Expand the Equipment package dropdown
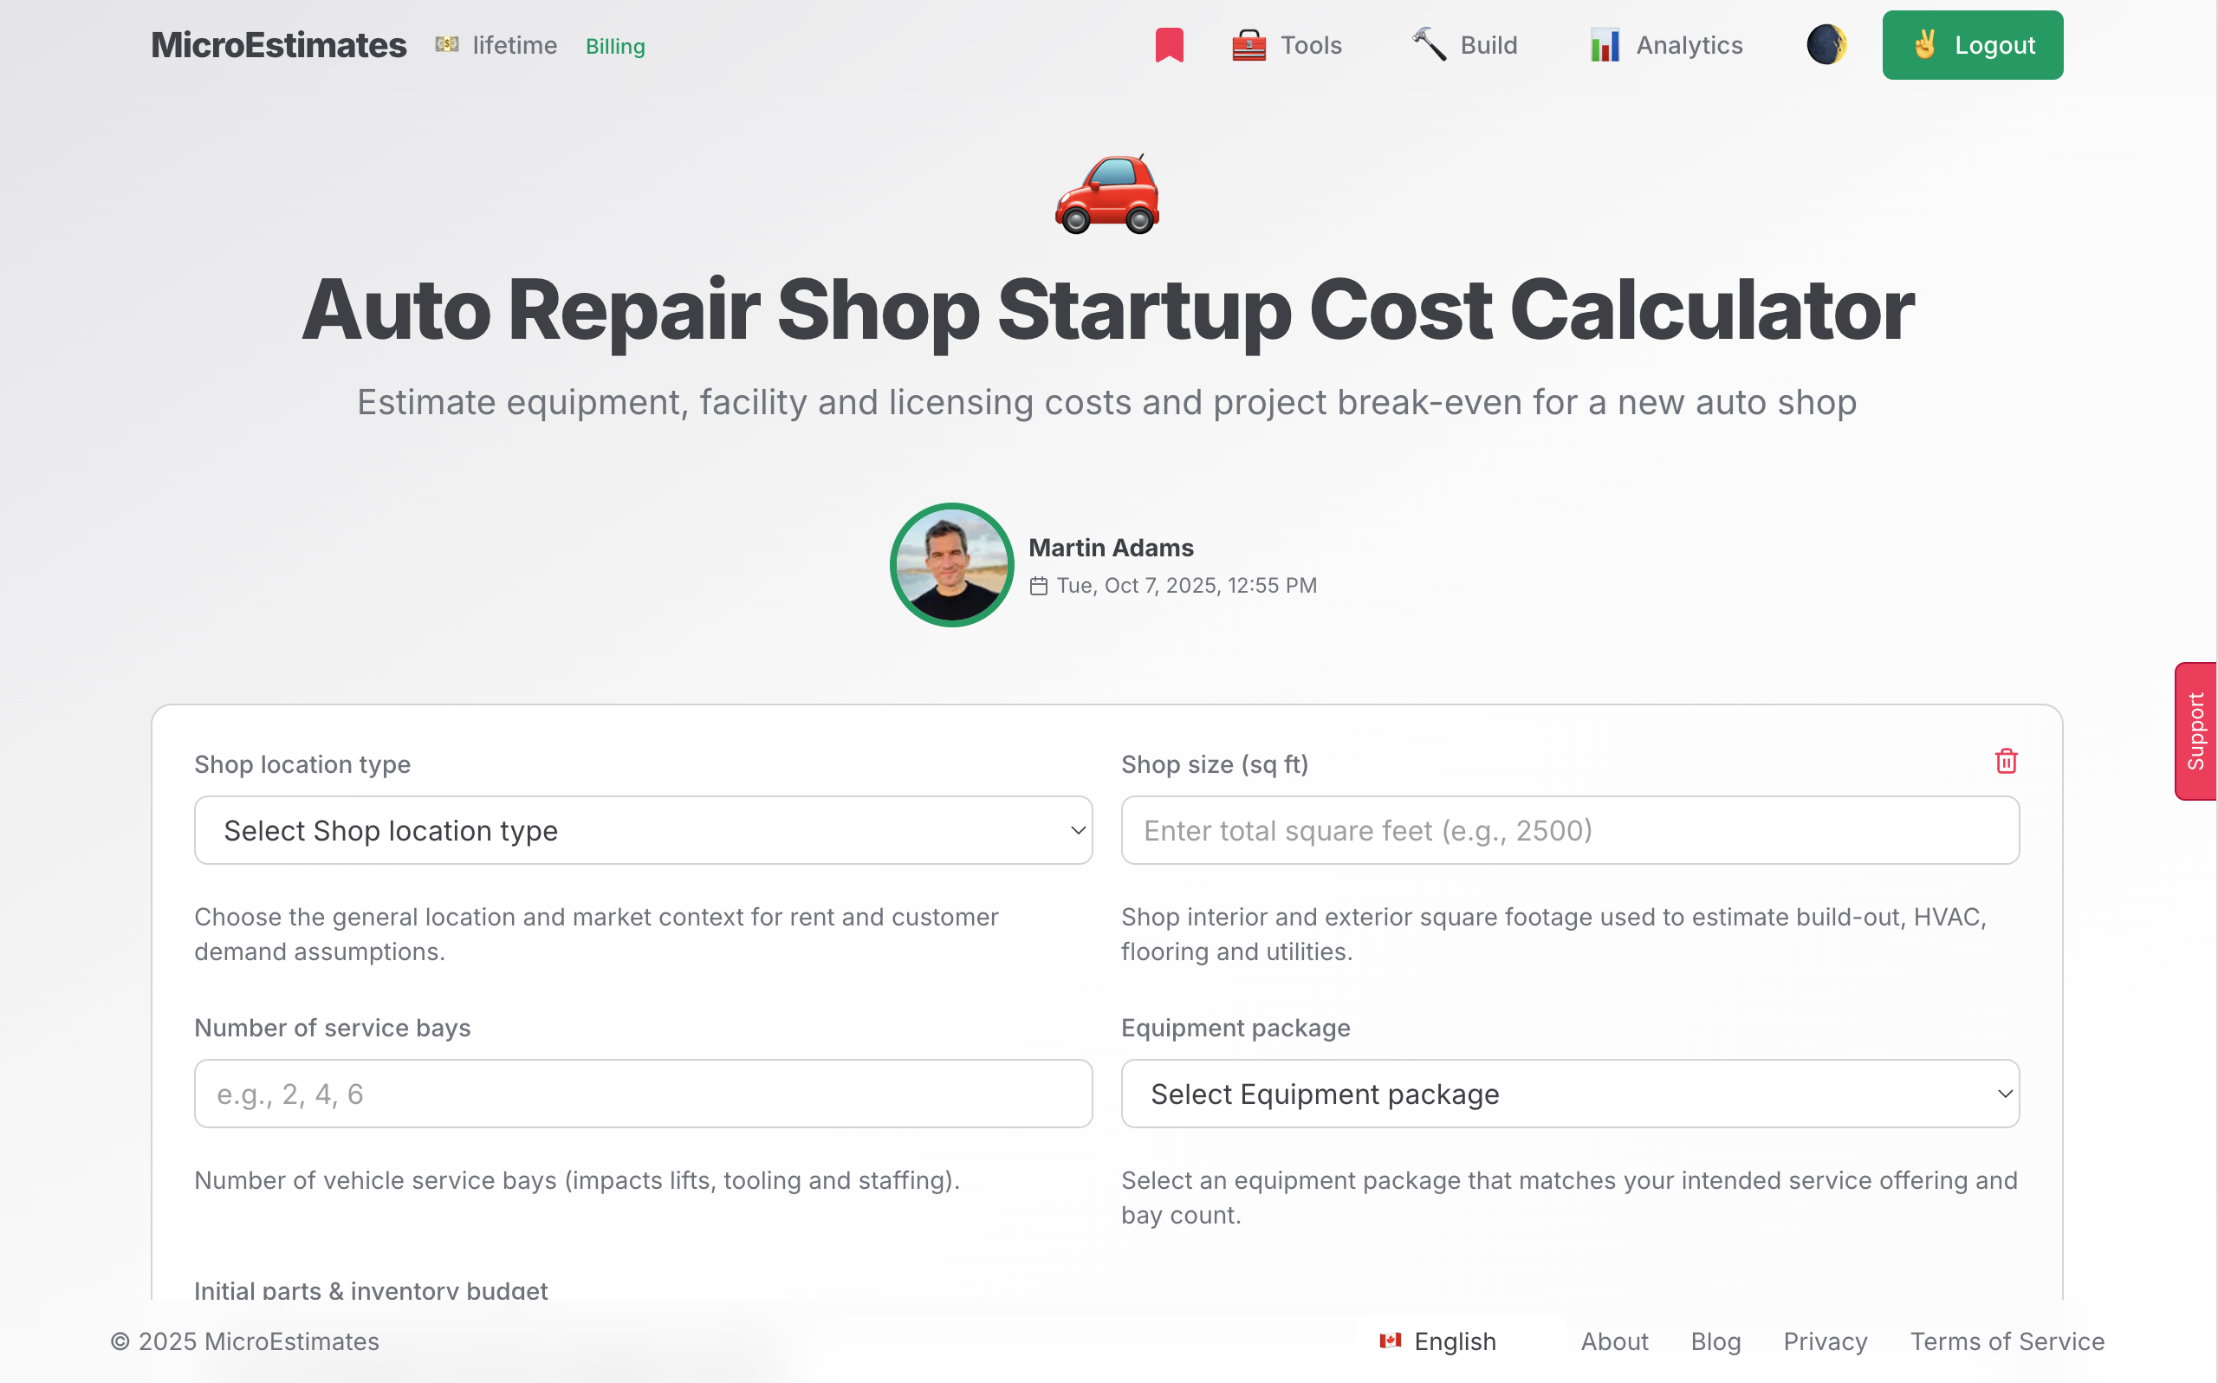 1570,1094
